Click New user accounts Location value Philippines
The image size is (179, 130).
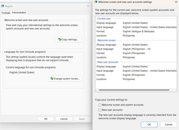point(129,79)
